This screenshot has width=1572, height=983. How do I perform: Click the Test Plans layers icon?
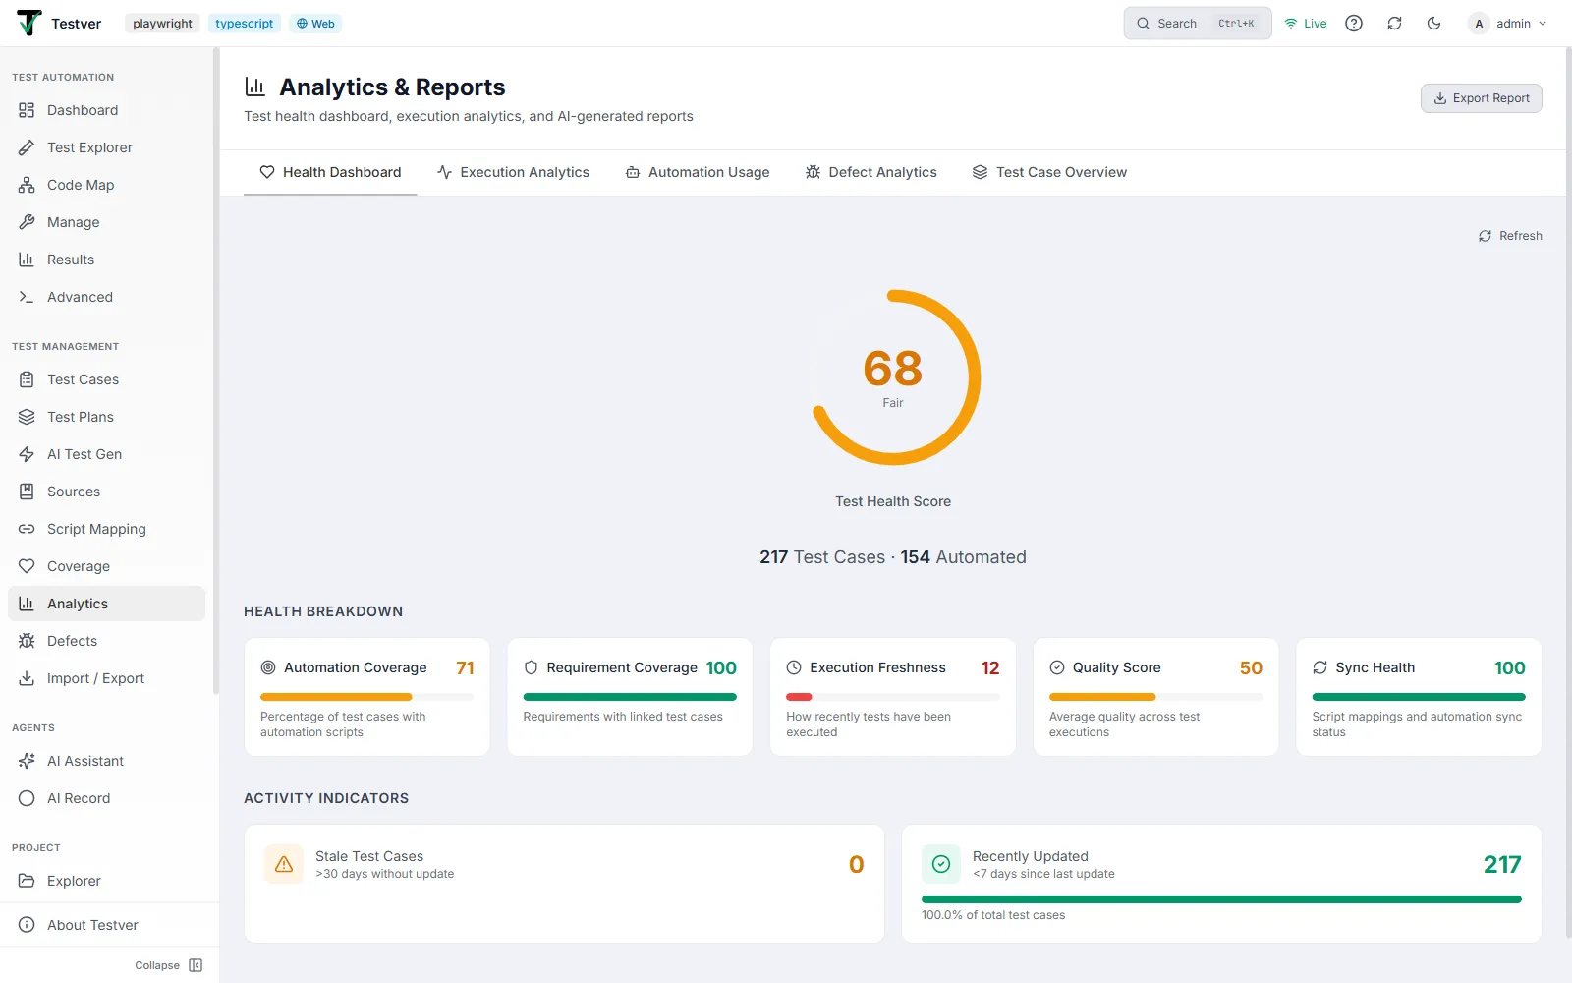click(x=27, y=417)
